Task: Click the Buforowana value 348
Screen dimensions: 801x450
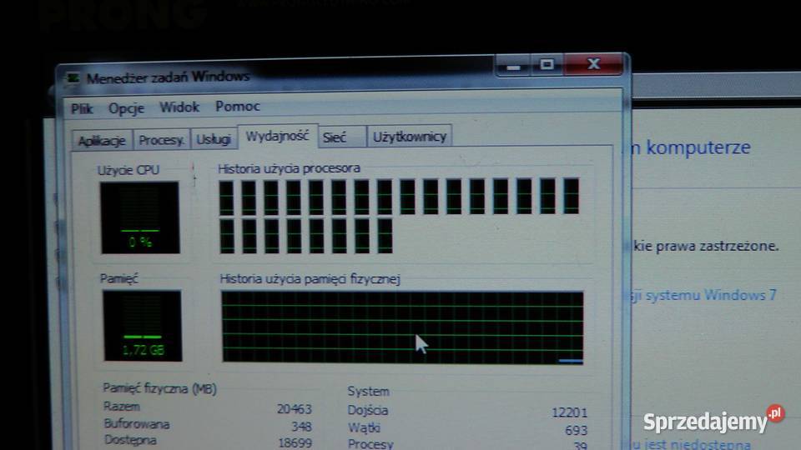Action: [300, 426]
